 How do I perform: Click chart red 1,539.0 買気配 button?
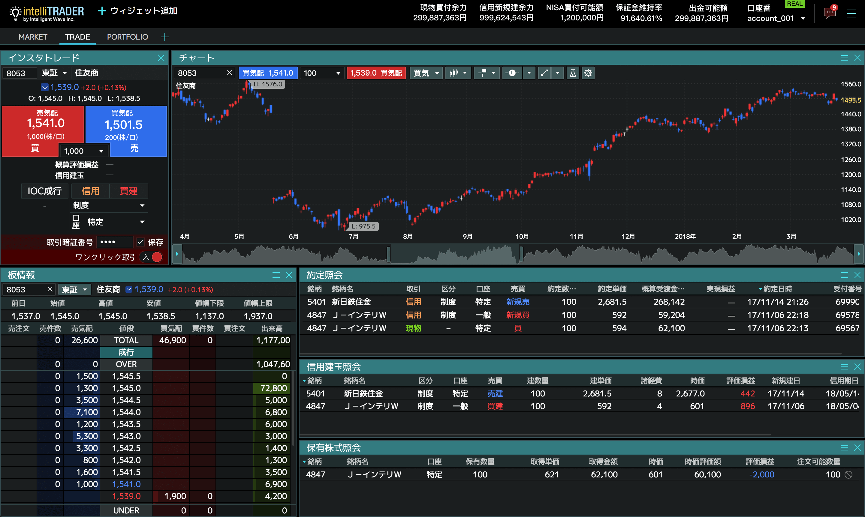coord(376,73)
